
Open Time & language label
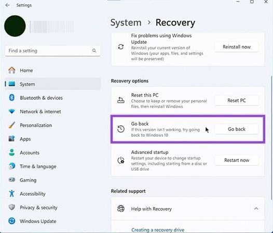(x=38, y=166)
